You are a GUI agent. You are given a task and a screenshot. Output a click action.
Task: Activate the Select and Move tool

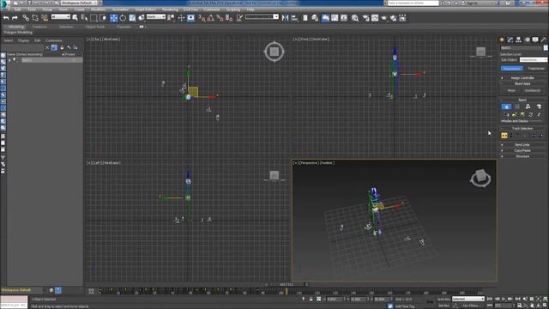point(114,18)
